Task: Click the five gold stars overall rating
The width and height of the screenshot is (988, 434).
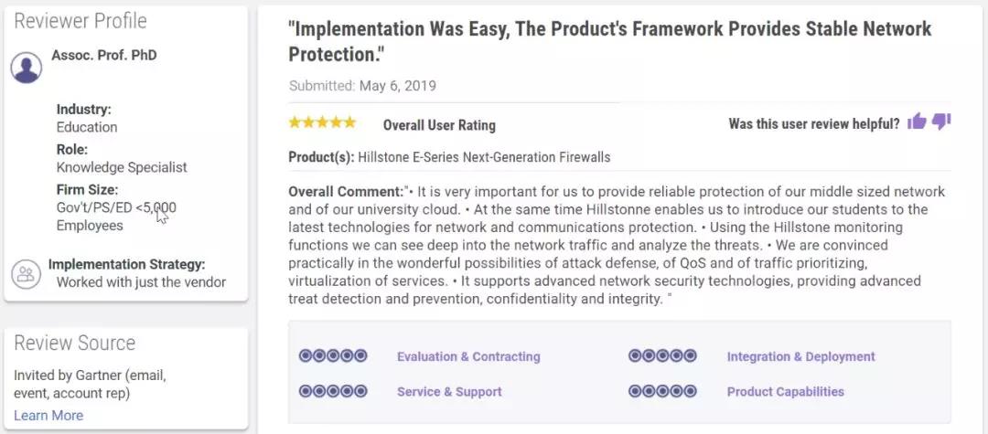Action: (x=323, y=122)
